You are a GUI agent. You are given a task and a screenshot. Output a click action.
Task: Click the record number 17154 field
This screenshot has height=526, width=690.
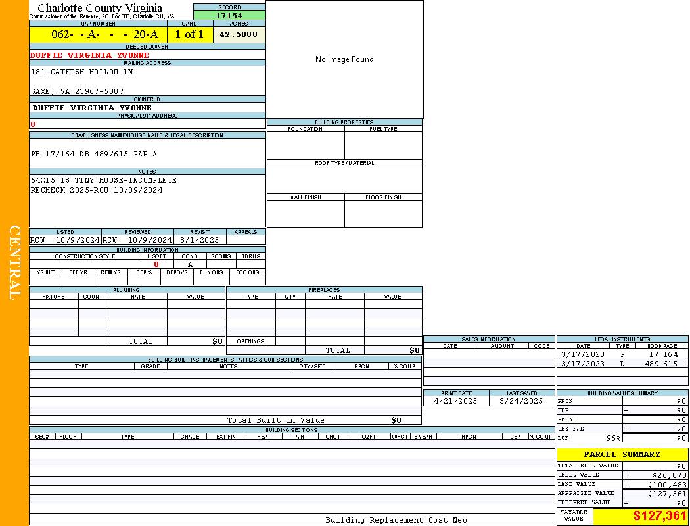pos(229,16)
